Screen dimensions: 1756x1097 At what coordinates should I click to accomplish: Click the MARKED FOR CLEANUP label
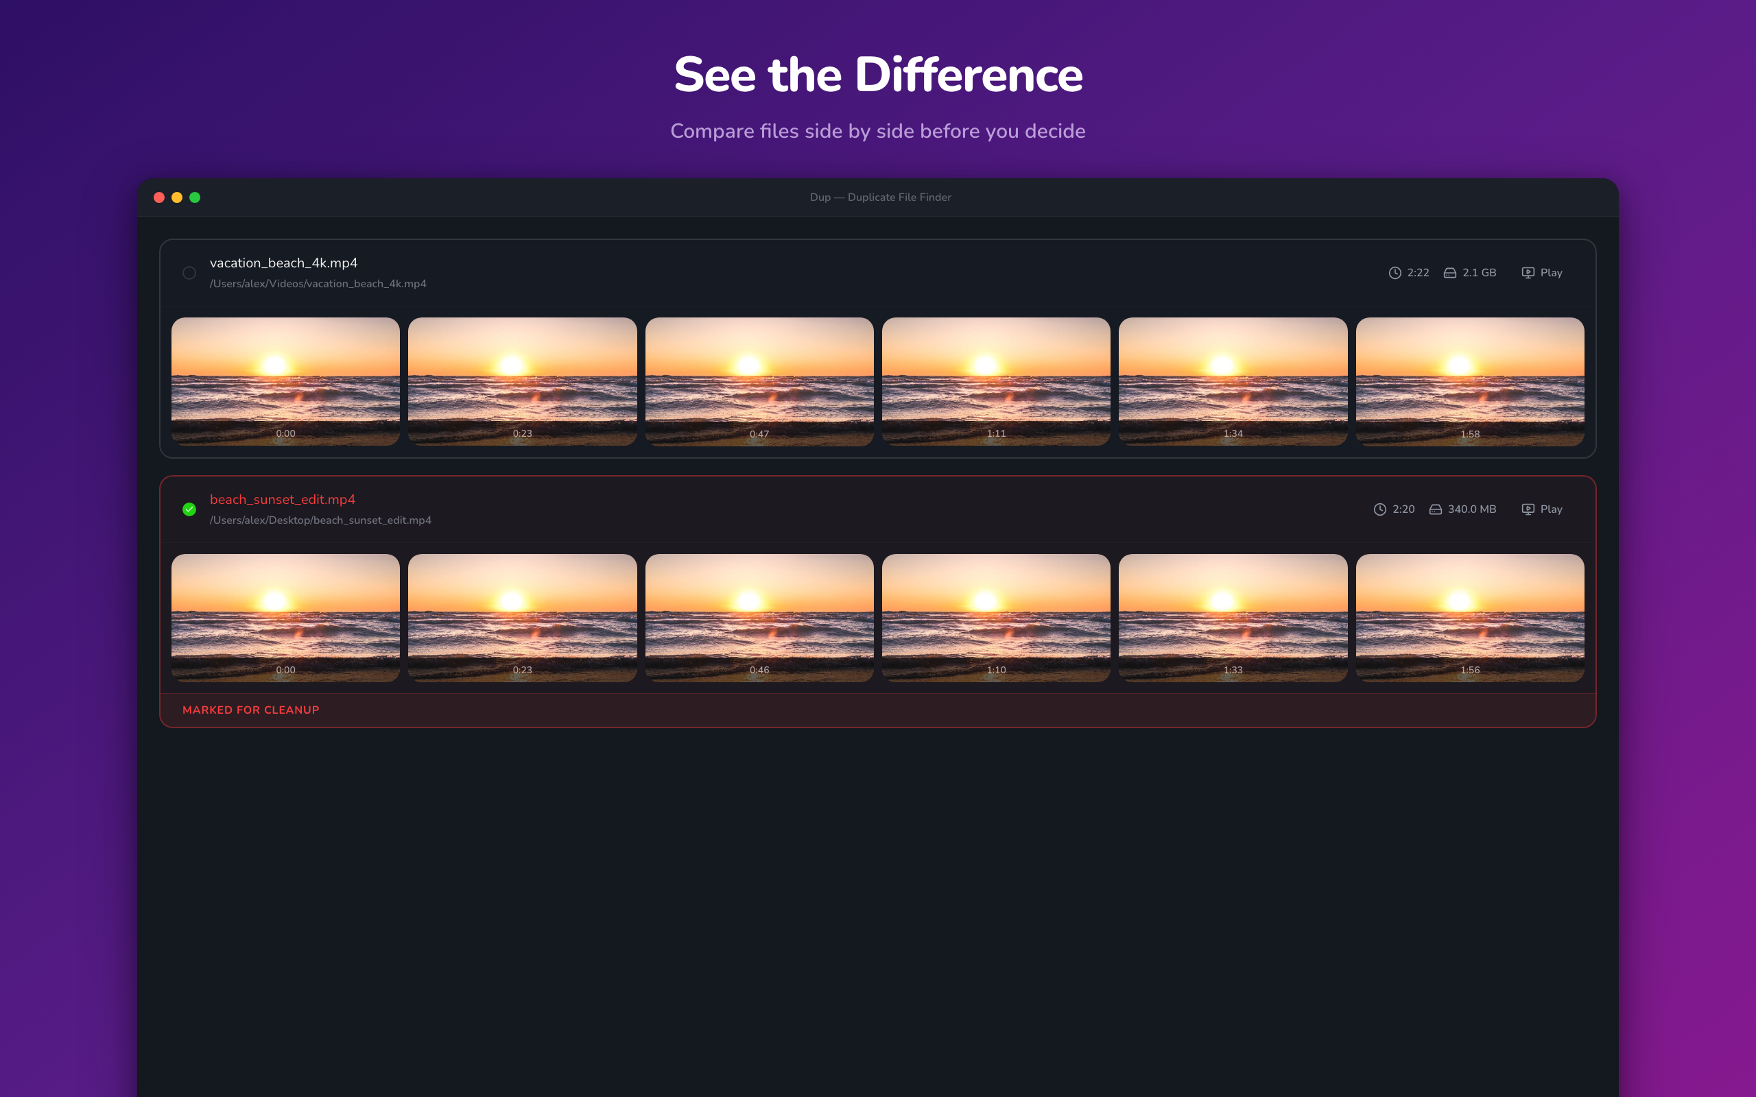[x=251, y=710]
